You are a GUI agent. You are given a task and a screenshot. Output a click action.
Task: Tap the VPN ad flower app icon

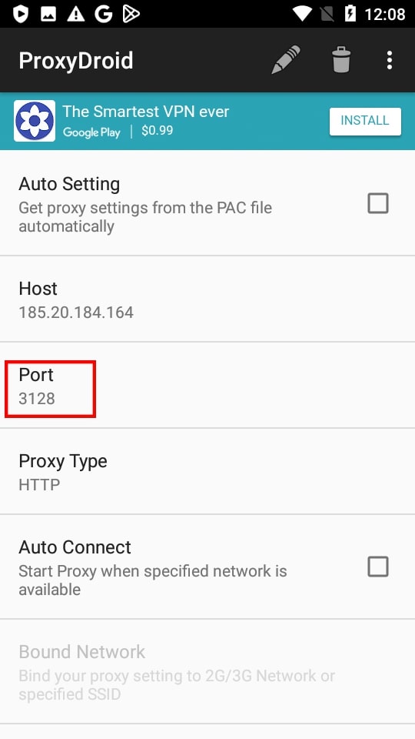tap(35, 121)
